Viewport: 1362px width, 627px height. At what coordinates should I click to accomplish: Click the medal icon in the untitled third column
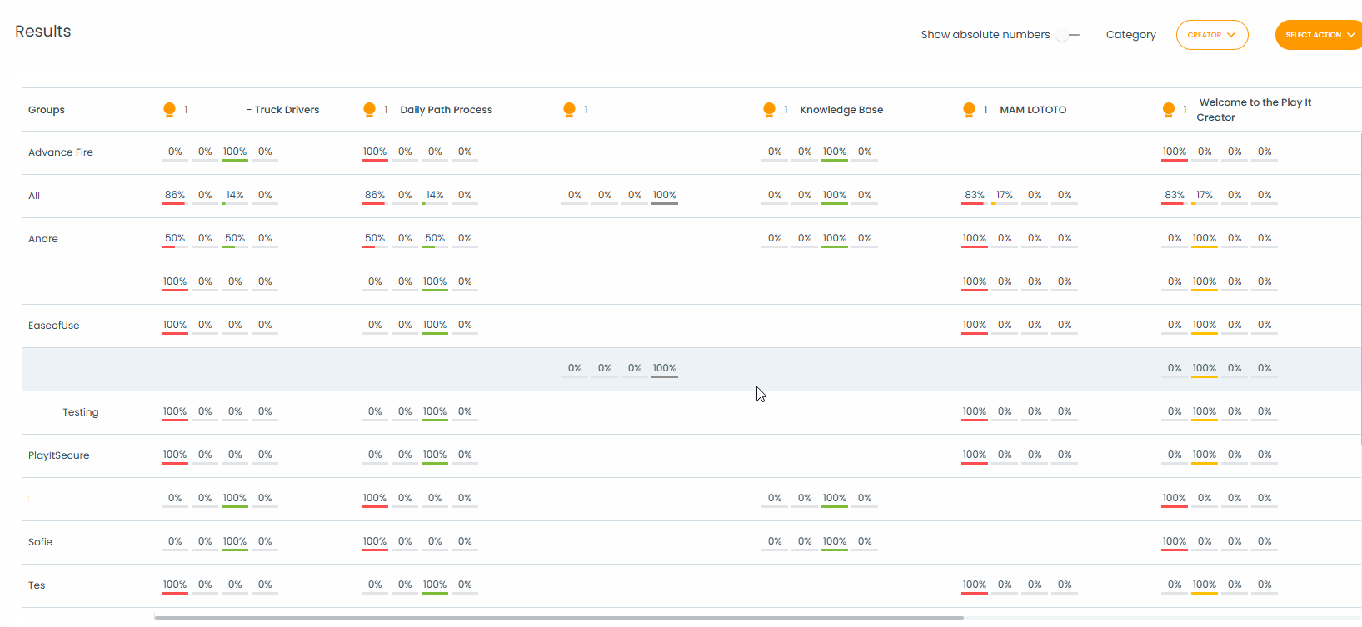tap(569, 110)
